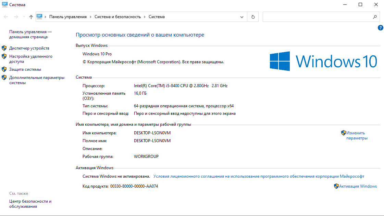Click the shield icon beside 'Диспетчер устройств'
The height and width of the screenshot is (216, 384).
click(4, 48)
